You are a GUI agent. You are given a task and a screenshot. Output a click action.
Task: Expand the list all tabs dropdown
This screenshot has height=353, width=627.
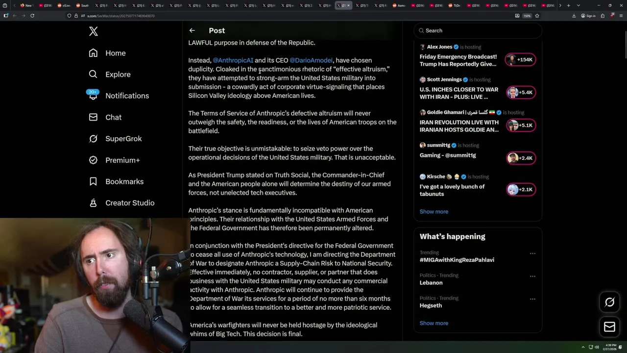click(x=579, y=5)
